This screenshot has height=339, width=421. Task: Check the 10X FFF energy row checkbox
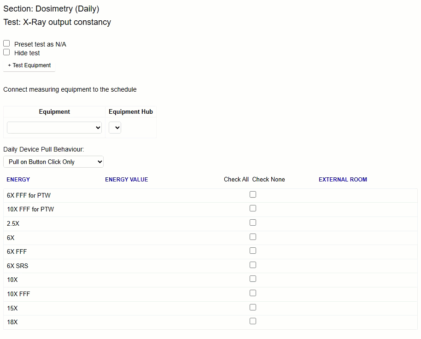point(253,293)
